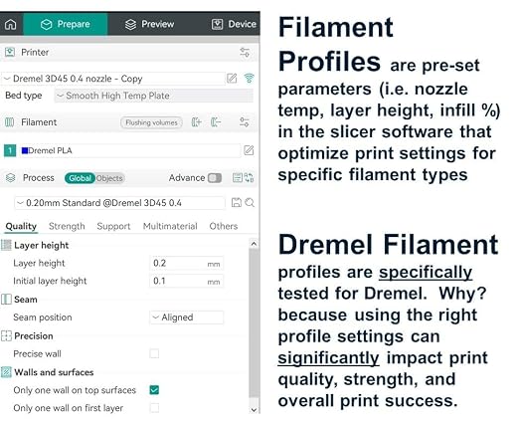Image resolution: width=519 pixels, height=422 pixels.
Task: Click the printer Wi-Fi connection icon
Action: click(249, 79)
